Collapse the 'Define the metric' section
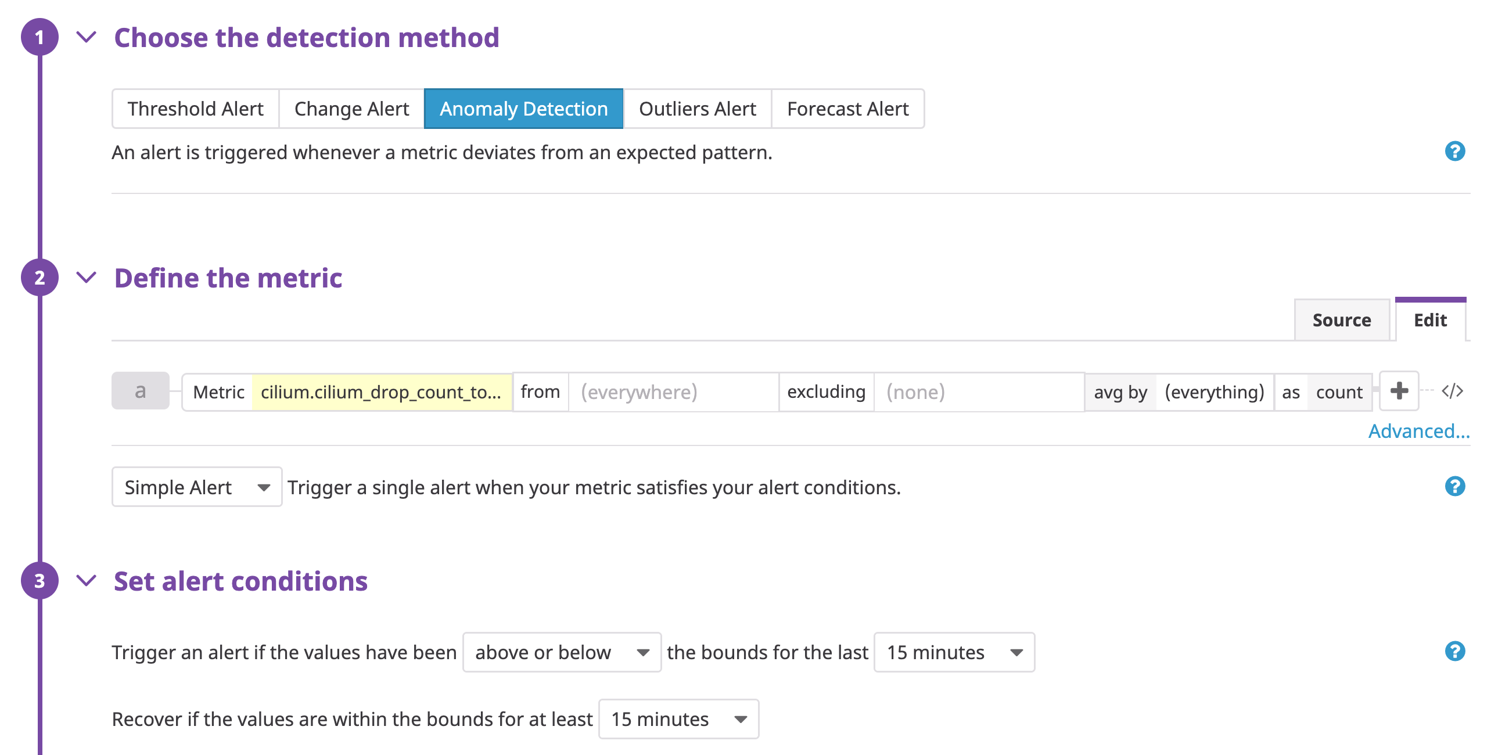The image size is (1491, 755). (86, 278)
